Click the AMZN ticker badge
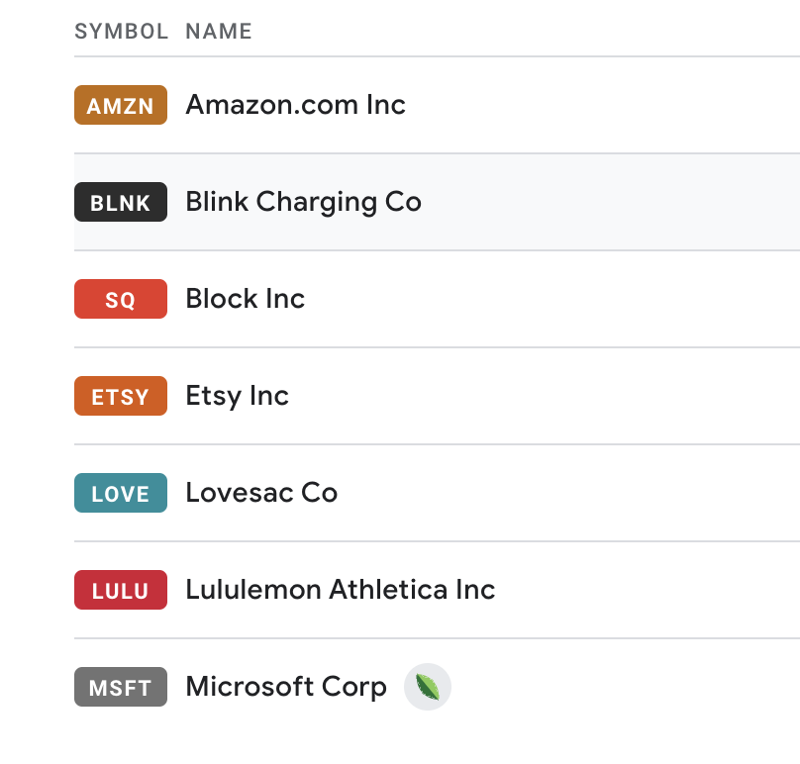The width and height of the screenshot is (800, 764). pyautogui.click(x=121, y=105)
